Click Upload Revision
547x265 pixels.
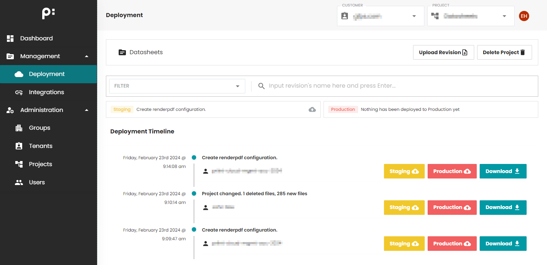tap(443, 52)
